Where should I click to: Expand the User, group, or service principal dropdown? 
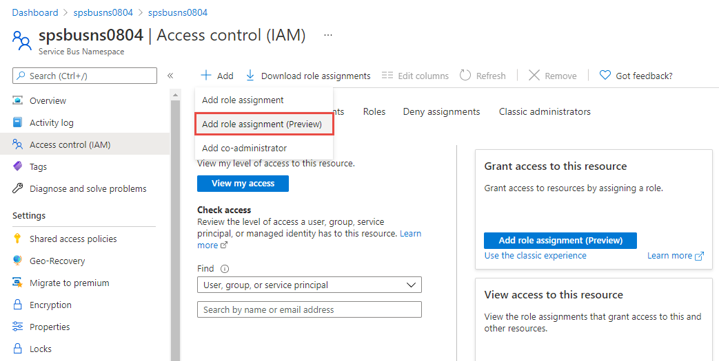[310, 285]
